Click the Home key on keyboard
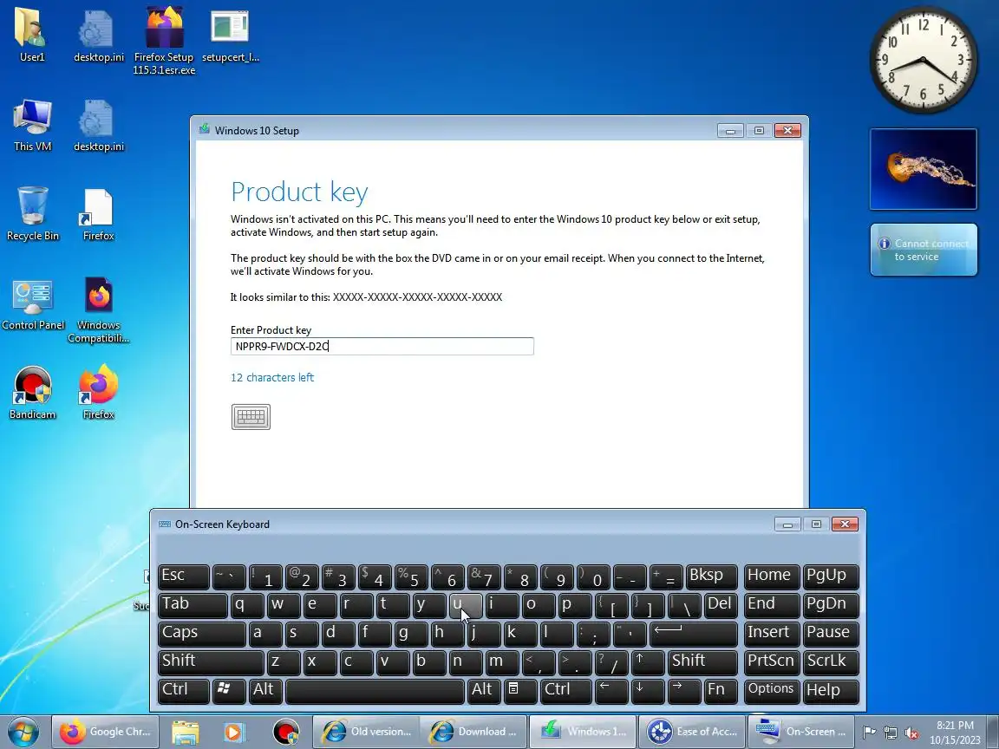 pyautogui.click(x=772, y=576)
